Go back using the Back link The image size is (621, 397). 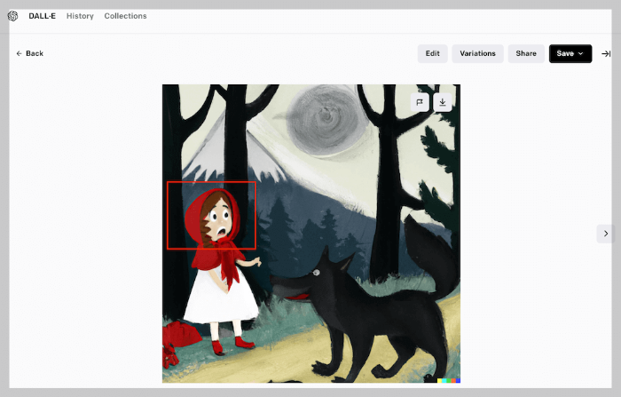click(x=29, y=53)
